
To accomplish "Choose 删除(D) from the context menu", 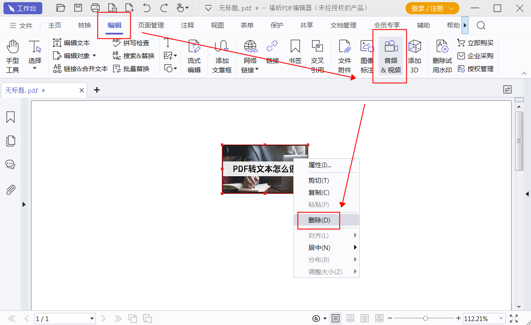I will pos(319,220).
